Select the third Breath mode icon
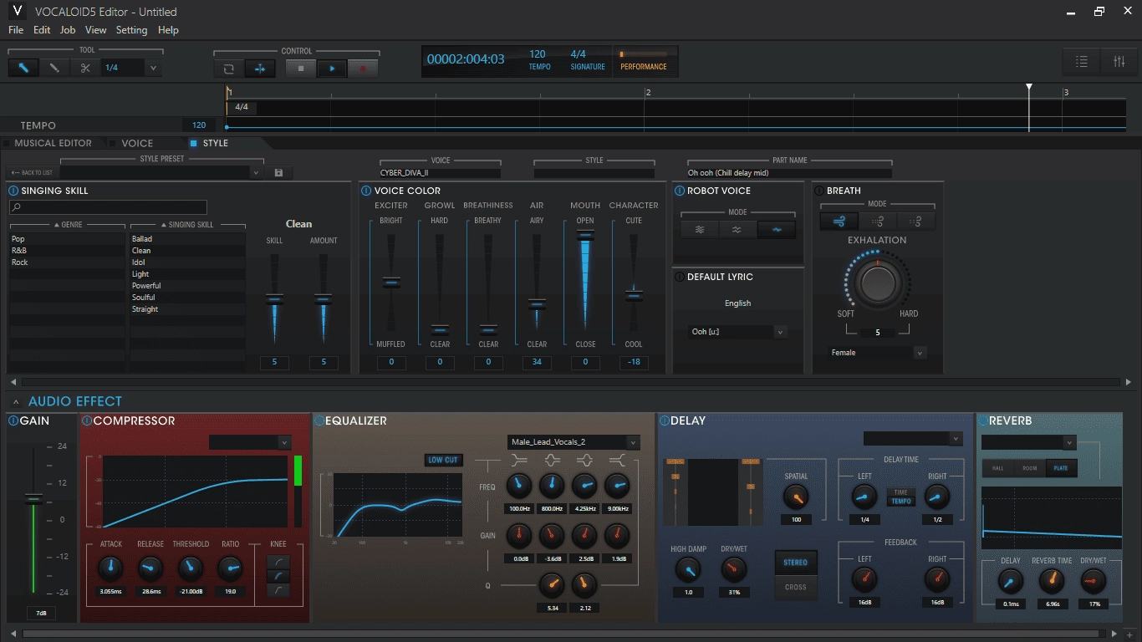1142x642 pixels. click(916, 221)
